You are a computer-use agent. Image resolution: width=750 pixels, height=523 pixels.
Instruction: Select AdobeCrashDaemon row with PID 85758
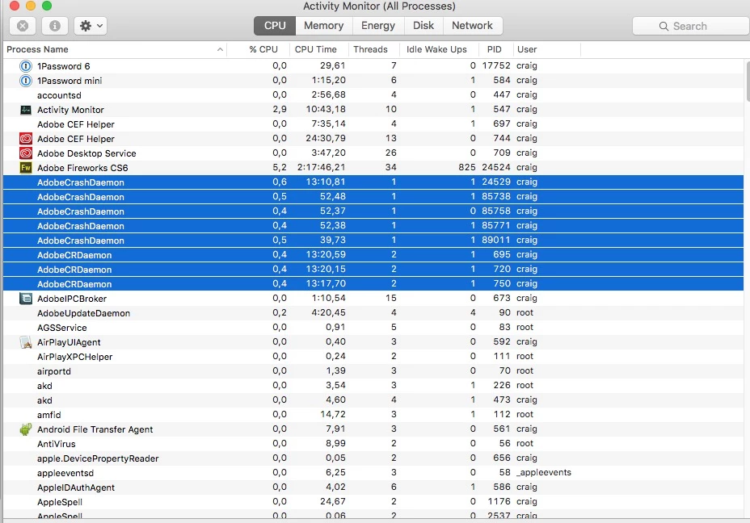point(373,211)
